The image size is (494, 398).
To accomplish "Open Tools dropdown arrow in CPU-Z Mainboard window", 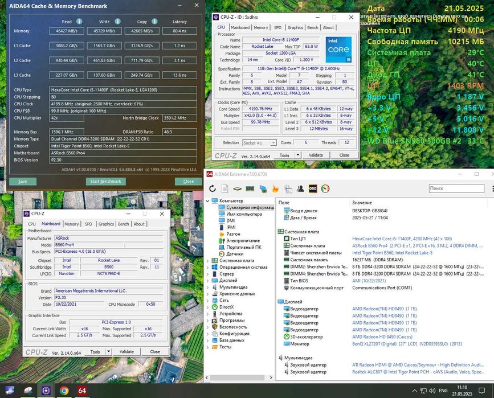I will click(x=108, y=351).
